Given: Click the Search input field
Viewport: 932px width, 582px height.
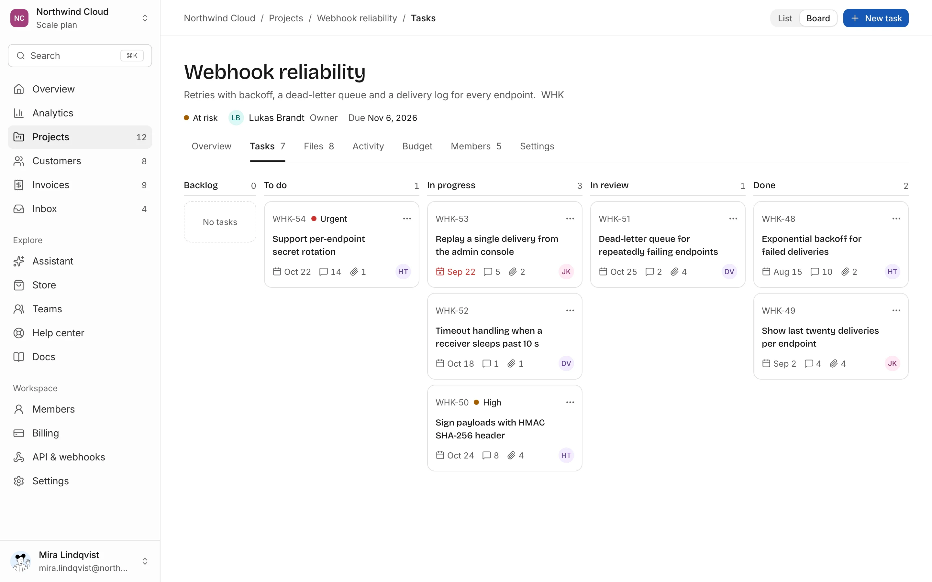Looking at the screenshot, I should coord(80,56).
